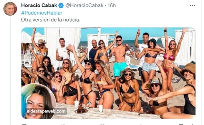Visit the Horacio Cabak display name
204x125 pixels.
coord(39,6)
